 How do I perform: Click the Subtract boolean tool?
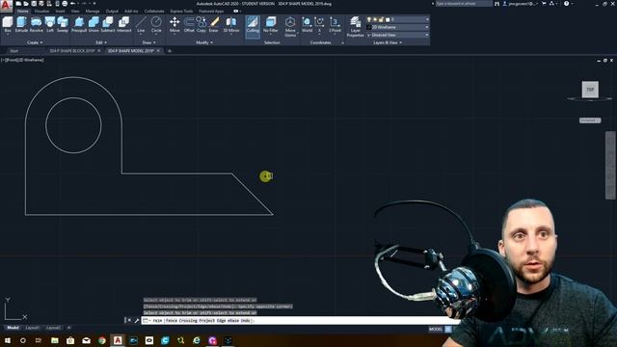(x=107, y=24)
